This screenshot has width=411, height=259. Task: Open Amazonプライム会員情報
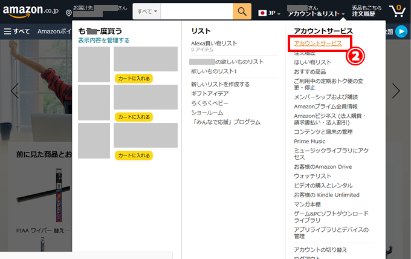(326, 107)
